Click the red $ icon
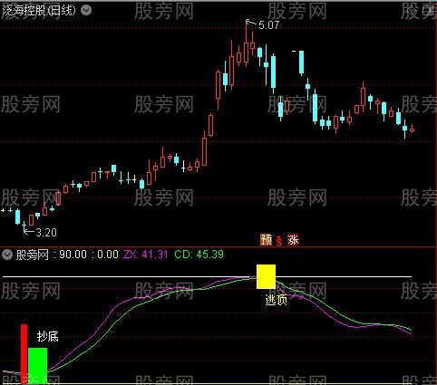This screenshot has width=437, height=385. point(279,241)
